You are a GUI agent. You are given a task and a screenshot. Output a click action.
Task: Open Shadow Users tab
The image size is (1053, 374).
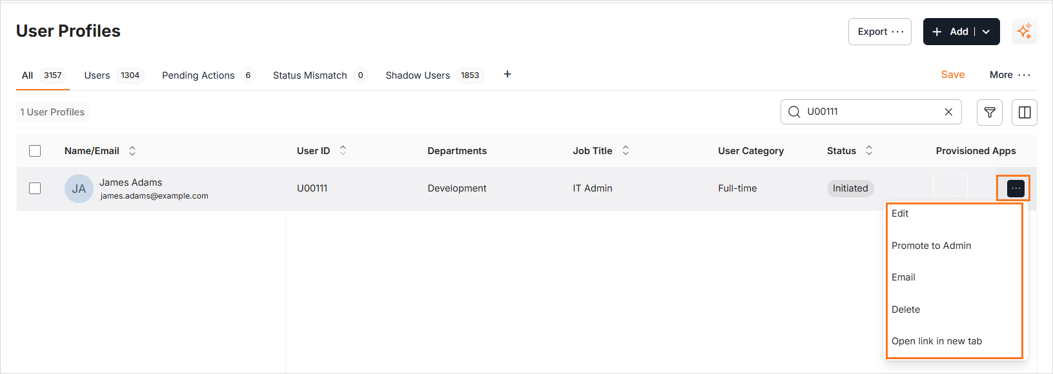(418, 75)
